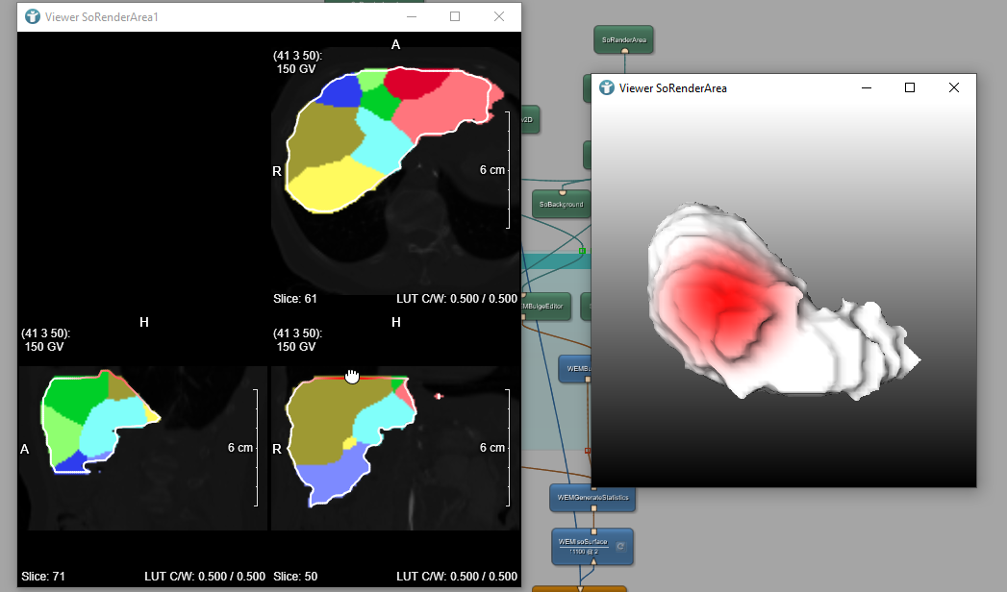Close the Viewer SoRenderArea 3D window
Image resolution: width=1007 pixels, height=592 pixels.
pyautogui.click(x=953, y=87)
